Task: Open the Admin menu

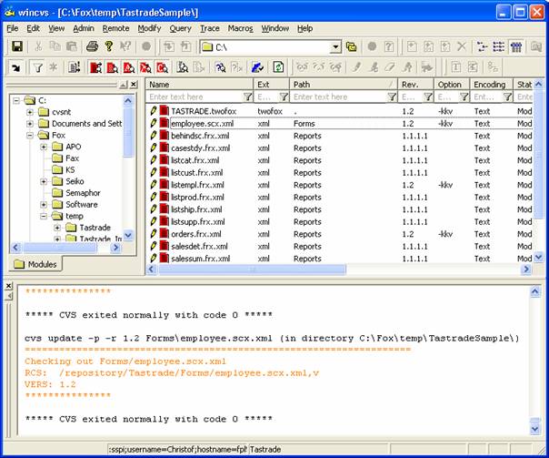Action: tap(83, 28)
